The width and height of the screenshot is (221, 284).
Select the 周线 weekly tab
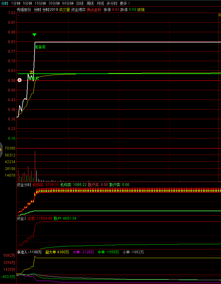click(90, 3)
